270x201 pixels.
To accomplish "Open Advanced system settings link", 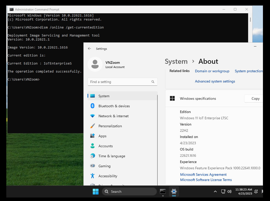I will click(x=215, y=81).
